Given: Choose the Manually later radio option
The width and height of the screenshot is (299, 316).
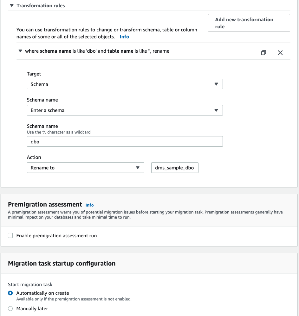Looking at the screenshot, I should coord(10,309).
